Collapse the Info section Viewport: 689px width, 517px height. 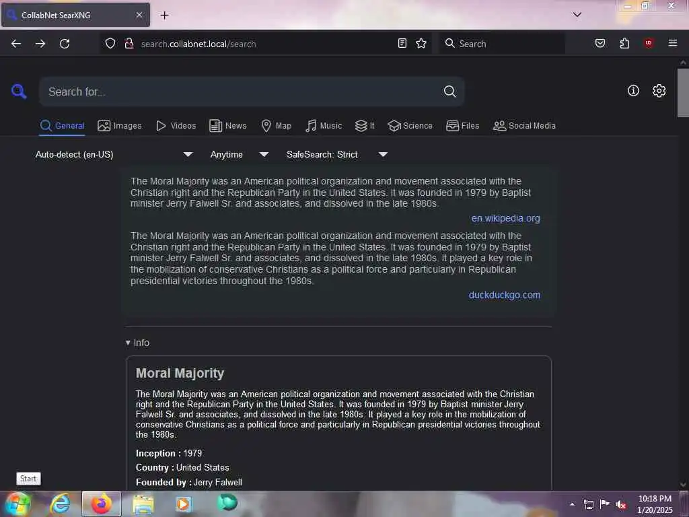pyautogui.click(x=137, y=343)
